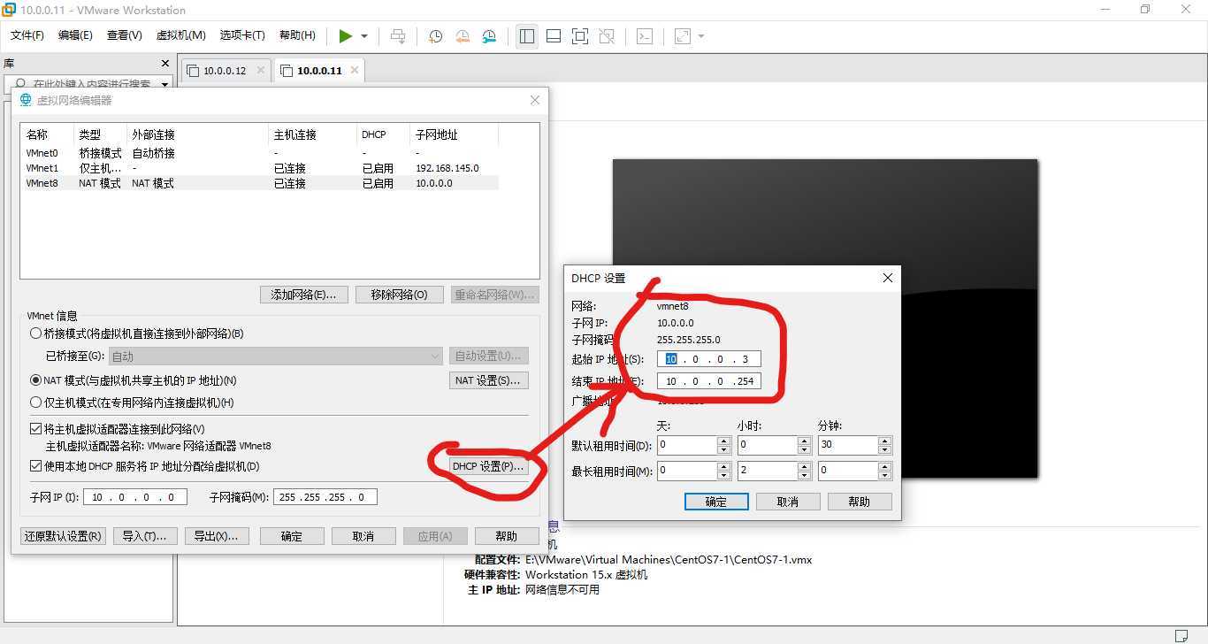Select the VMnet8 NAT network row

260,183
